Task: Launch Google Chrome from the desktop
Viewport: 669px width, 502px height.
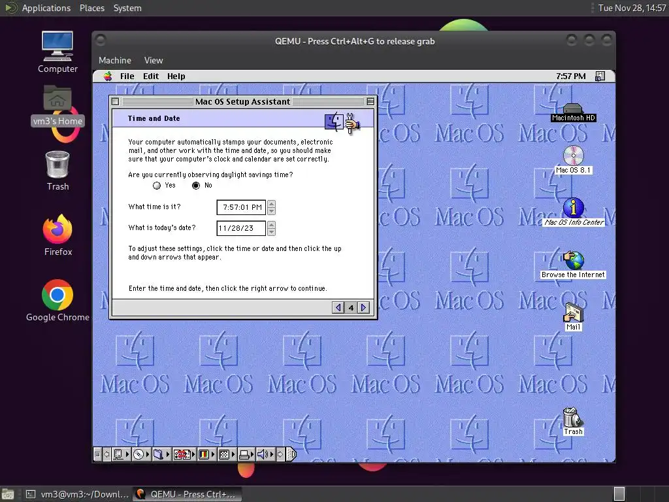Action: 57,301
